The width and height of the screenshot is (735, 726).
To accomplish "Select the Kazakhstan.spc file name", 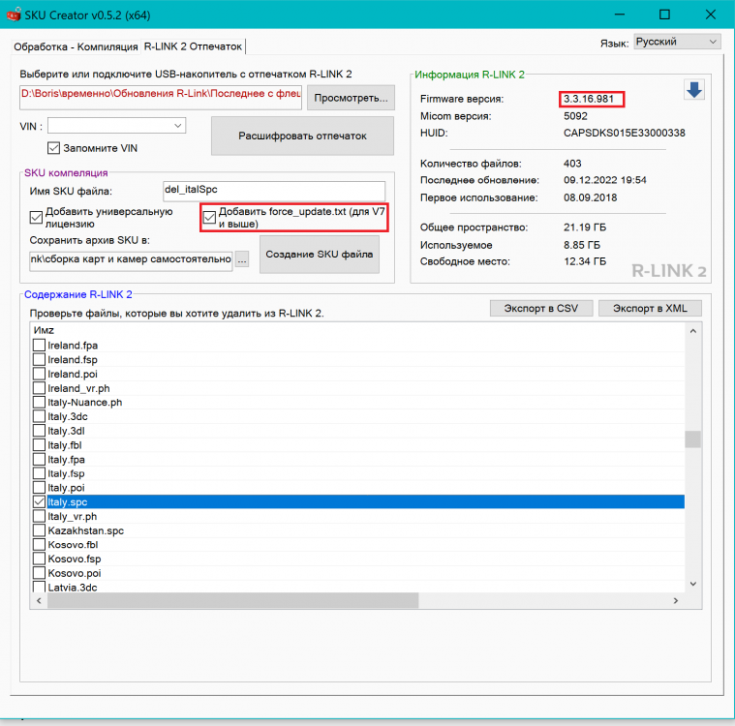I will 86,530.
